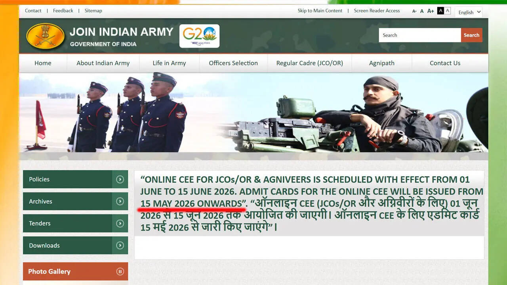Viewport: 507px width, 285px height.
Task: Open the English language dropdown
Action: pos(469,12)
